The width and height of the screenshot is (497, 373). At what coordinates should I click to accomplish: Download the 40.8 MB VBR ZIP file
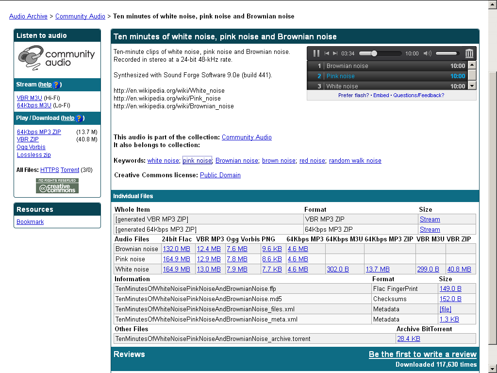point(459,269)
